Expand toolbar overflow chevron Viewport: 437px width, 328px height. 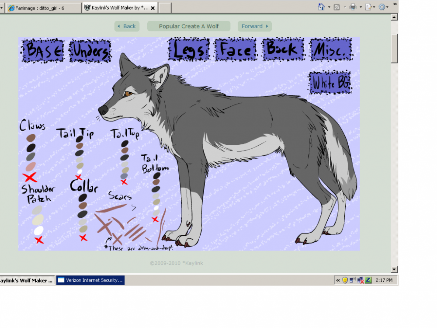pos(395,4)
